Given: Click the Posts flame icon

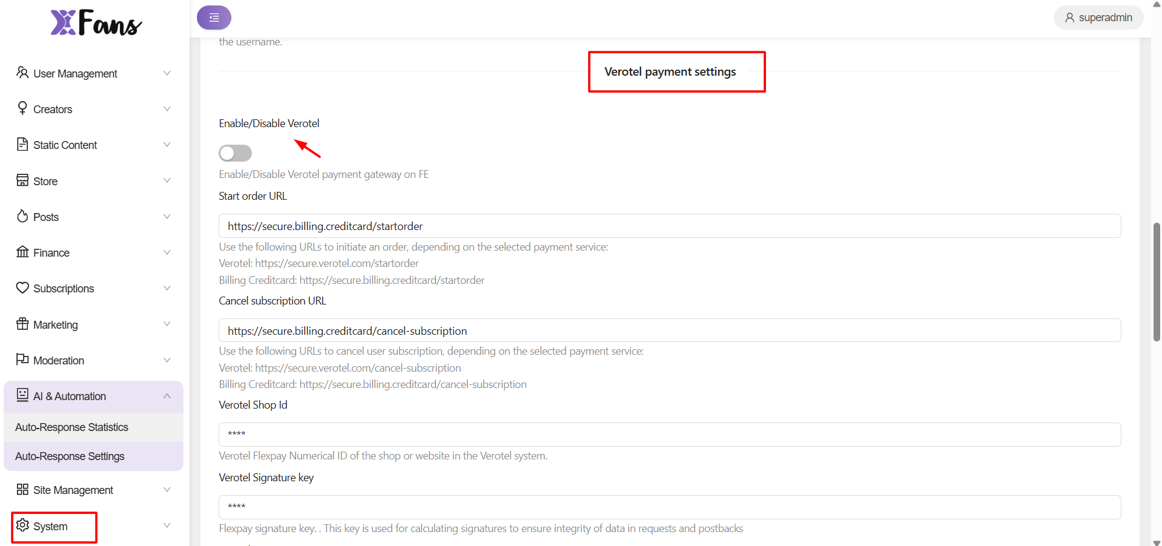Looking at the screenshot, I should [22, 216].
